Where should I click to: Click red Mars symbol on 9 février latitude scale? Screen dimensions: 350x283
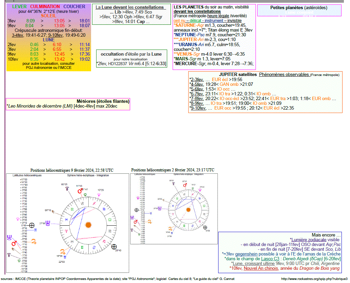14,243
